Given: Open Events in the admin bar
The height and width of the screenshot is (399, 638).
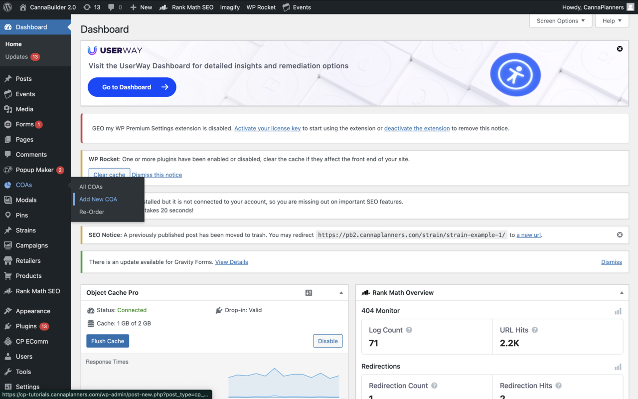Looking at the screenshot, I should pyautogui.click(x=297, y=7).
